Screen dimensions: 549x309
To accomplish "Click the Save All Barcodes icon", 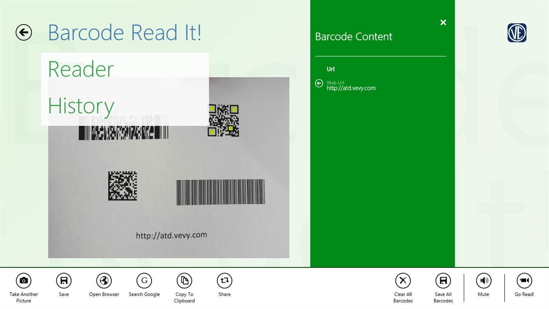I will pyautogui.click(x=443, y=280).
